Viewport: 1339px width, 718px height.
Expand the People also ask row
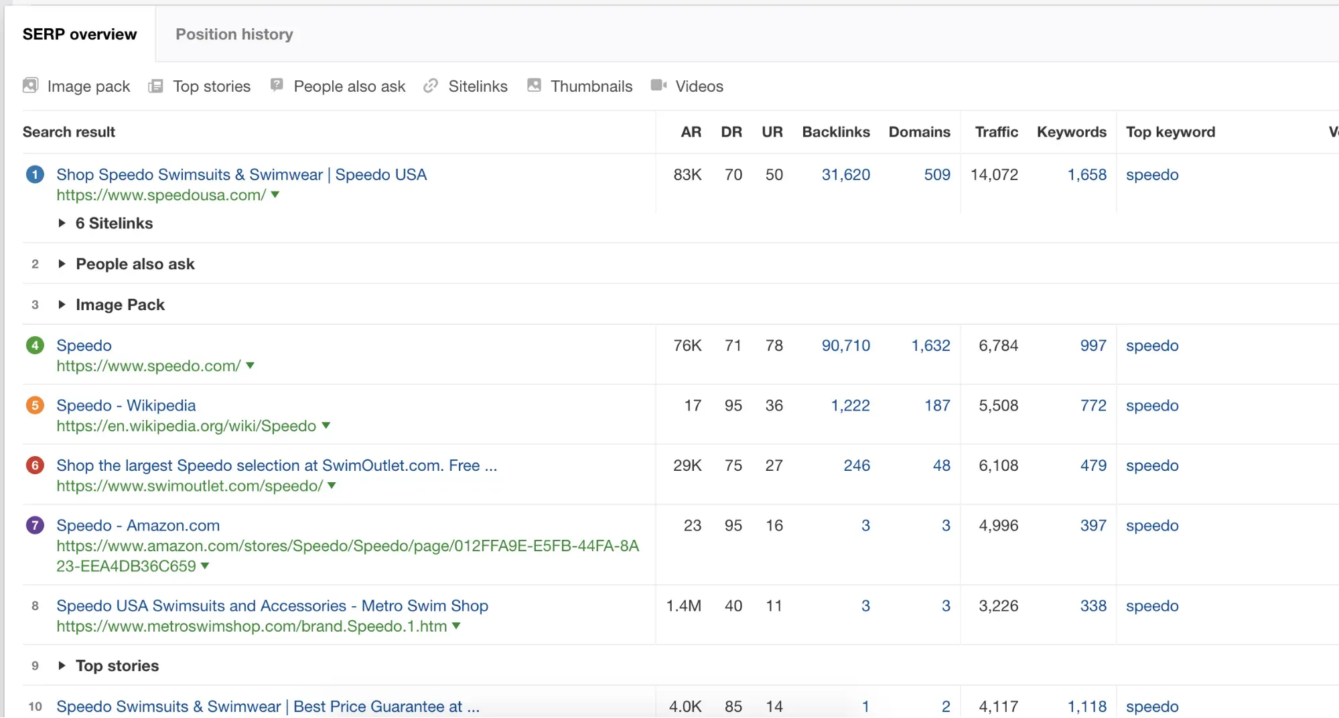[x=62, y=264]
